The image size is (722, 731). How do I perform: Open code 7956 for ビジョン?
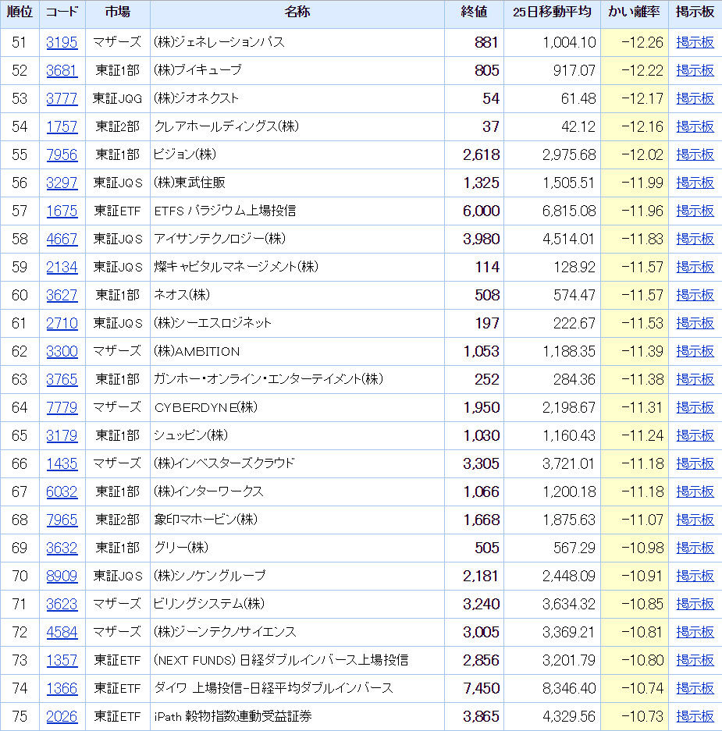[62, 154]
